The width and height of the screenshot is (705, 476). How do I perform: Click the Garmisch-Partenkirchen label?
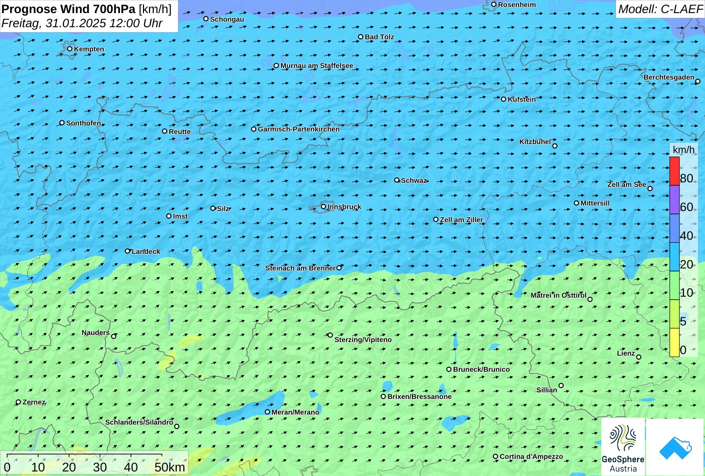point(299,129)
